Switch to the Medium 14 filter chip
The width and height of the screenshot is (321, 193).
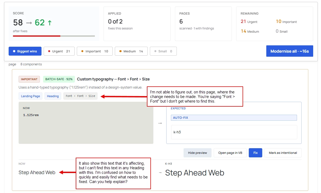[x=131, y=51]
